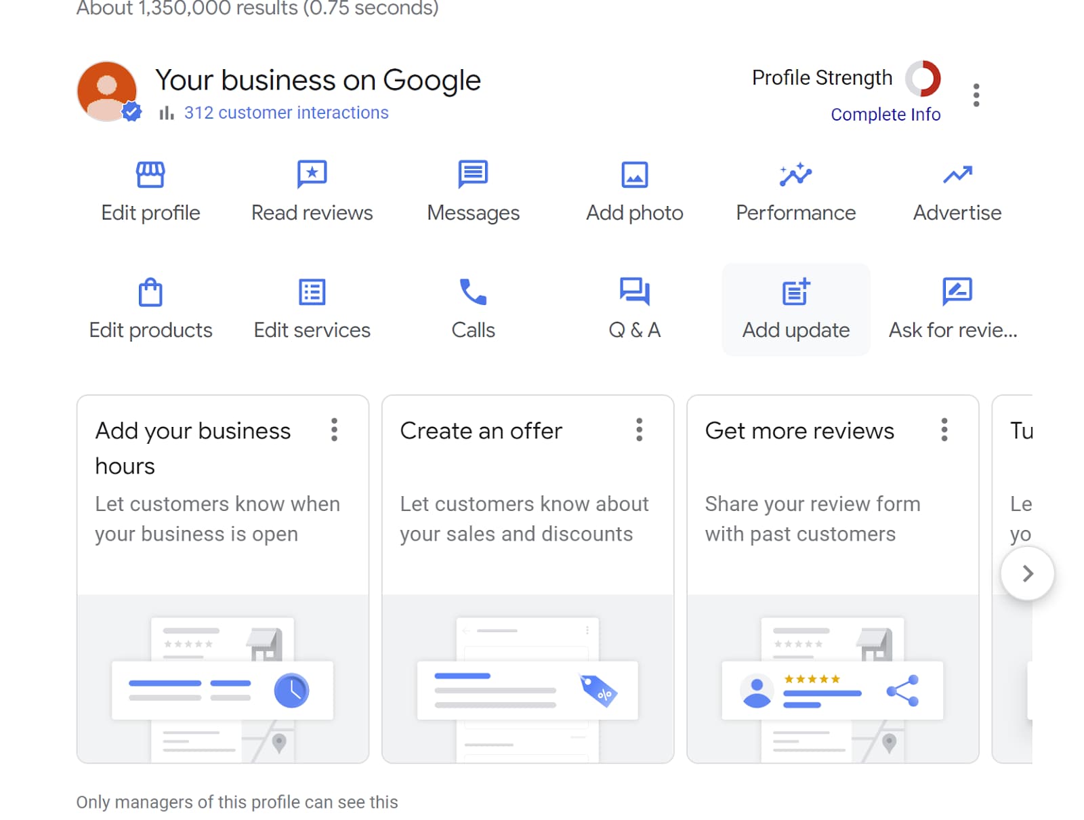Open the Q & A chat icon
The height and width of the screenshot is (820, 1084).
[x=634, y=293]
